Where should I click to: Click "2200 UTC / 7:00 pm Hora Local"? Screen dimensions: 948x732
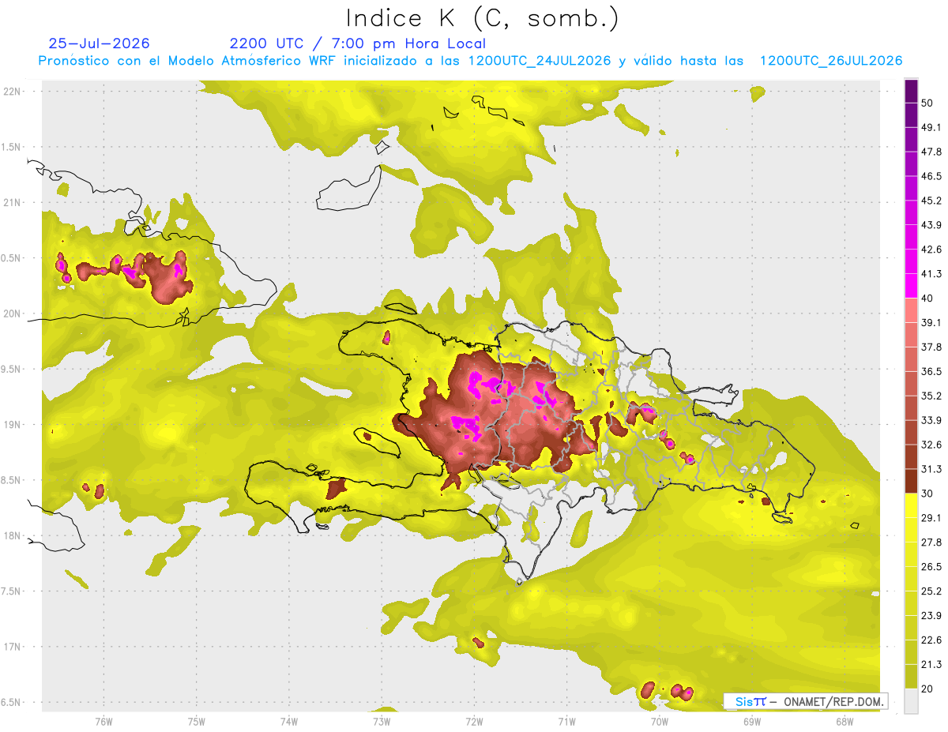[x=358, y=43]
